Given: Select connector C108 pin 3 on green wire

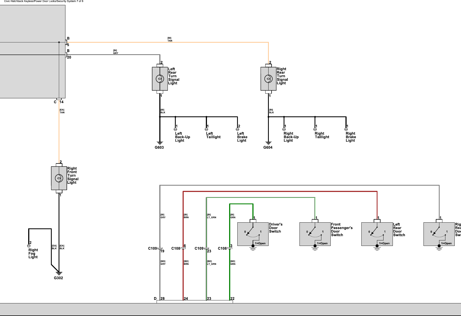Looking at the screenshot, I should pos(230,248).
